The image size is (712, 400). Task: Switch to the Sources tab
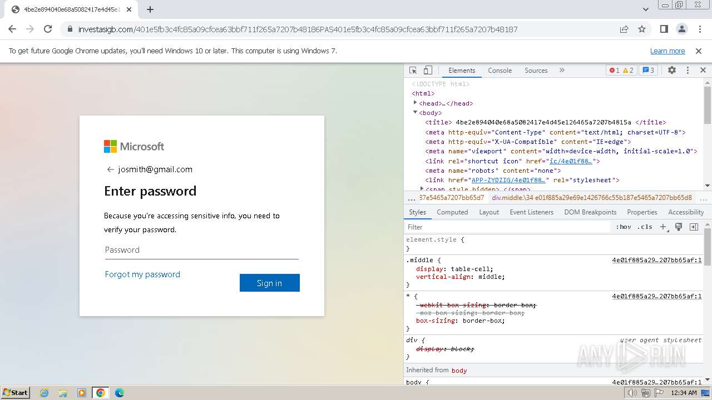[536, 71]
